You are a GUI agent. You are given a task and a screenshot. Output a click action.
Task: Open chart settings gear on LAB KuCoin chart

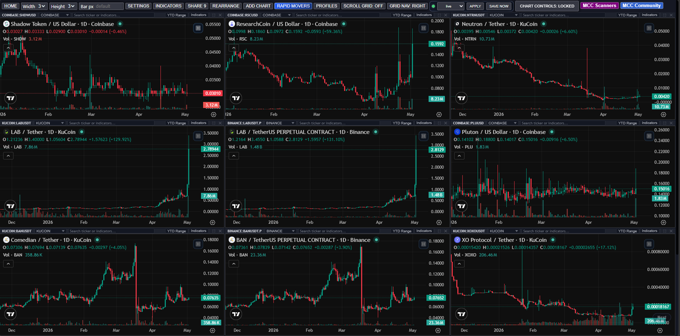pyautogui.click(x=213, y=222)
